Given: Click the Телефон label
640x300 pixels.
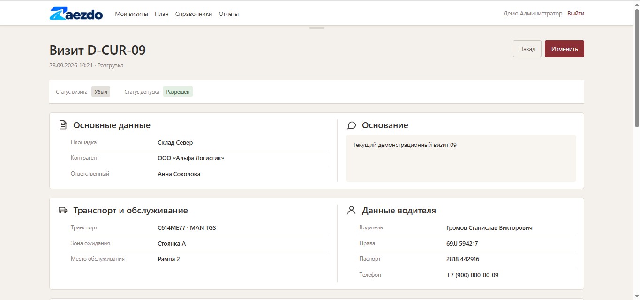Looking at the screenshot, I should [370, 275].
